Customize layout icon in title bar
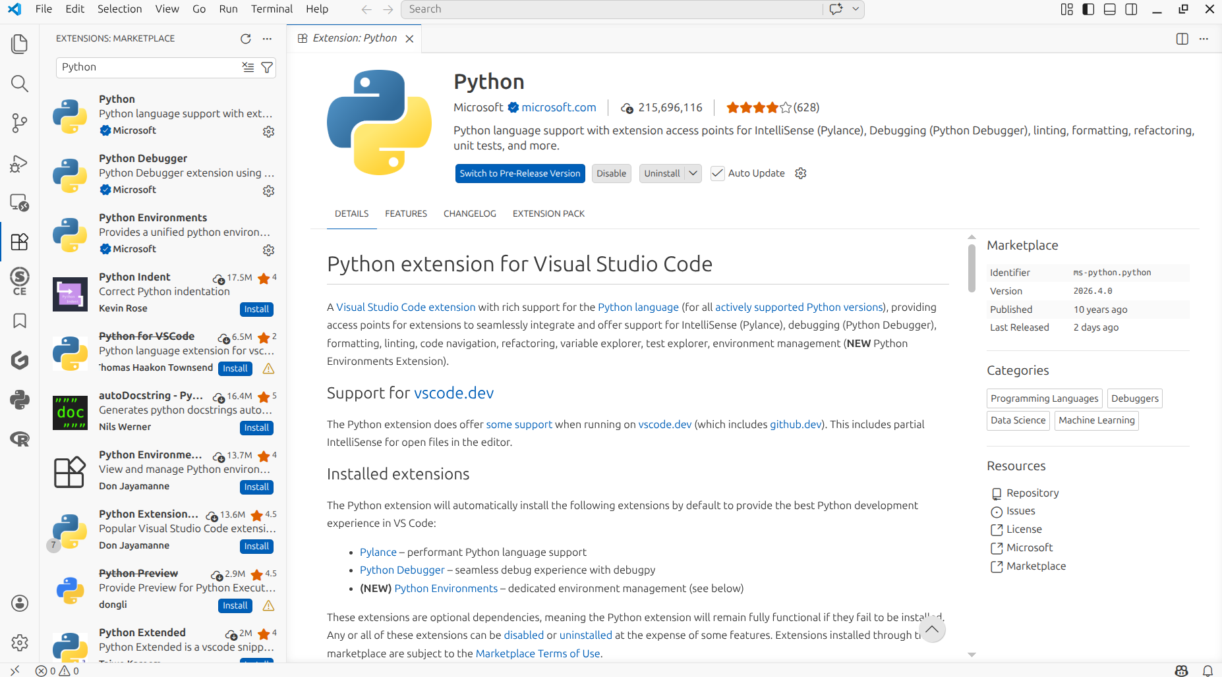The height and width of the screenshot is (677, 1222). coord(1067,9)
